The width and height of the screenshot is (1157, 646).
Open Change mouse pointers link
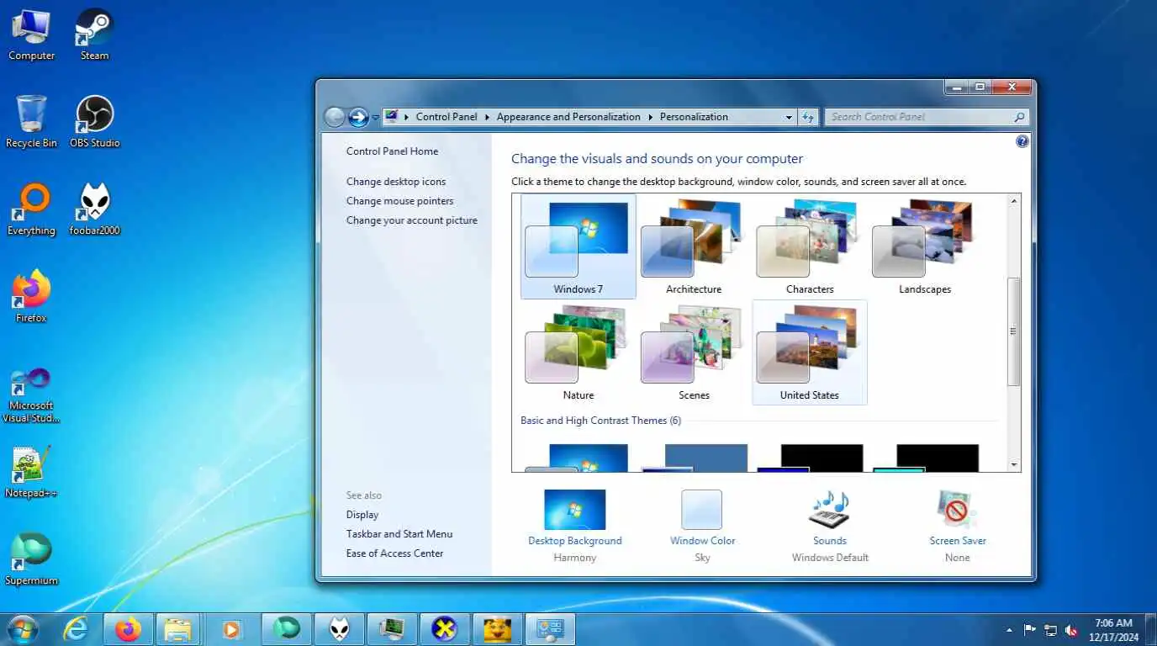[x=399, y=201]
